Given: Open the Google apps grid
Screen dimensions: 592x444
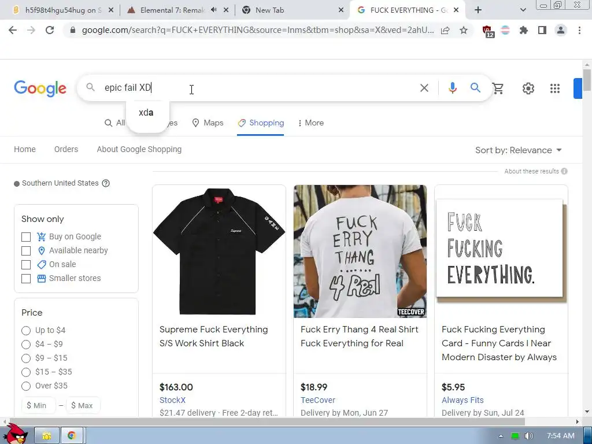Looking at the screenshot, I should coord(554,88).
